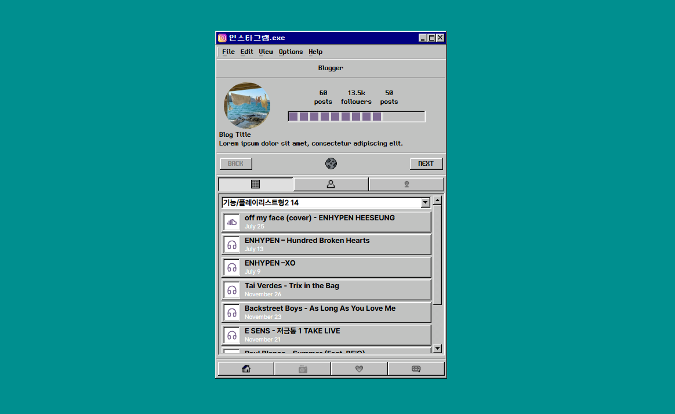Click the Blogger header label
Viewport: 675px width, 414px height.
(x=331, y=68)
